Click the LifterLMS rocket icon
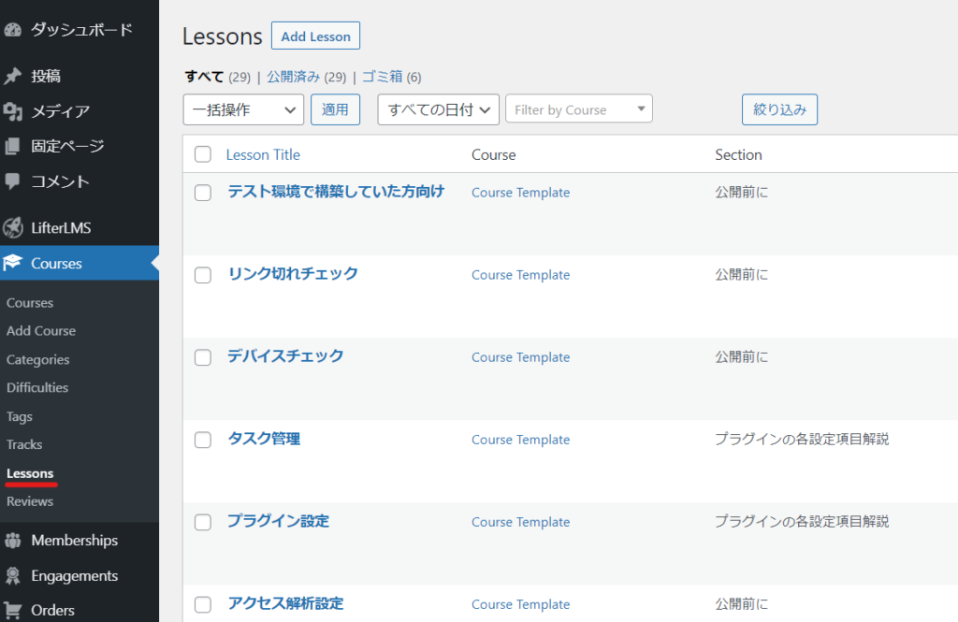The image size is (958, 622). tap(12, 228)
